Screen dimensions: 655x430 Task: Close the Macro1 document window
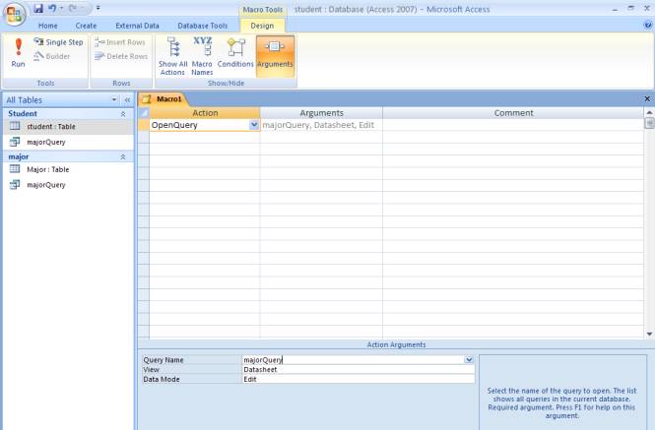(x=647, y=99)
